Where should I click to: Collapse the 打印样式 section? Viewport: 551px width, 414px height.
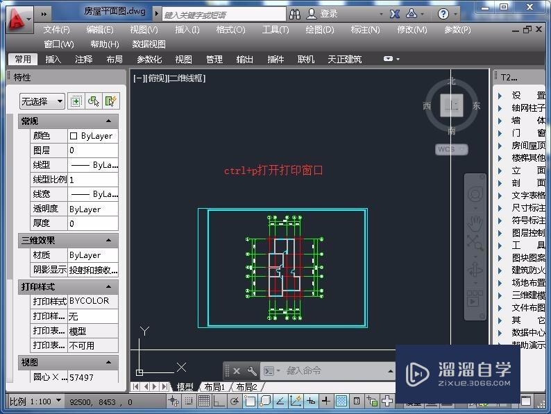pos(108,287)
